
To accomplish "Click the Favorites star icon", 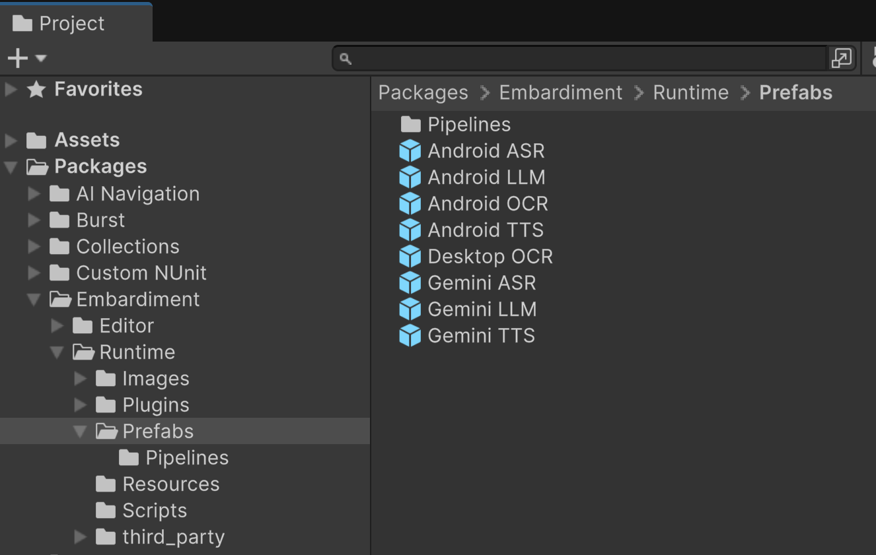I will tap(36, 89).
